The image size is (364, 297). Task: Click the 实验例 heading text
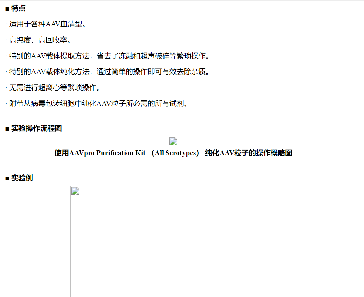(x=22, y=178)
